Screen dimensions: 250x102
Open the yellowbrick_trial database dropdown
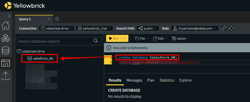coord(94,28)
